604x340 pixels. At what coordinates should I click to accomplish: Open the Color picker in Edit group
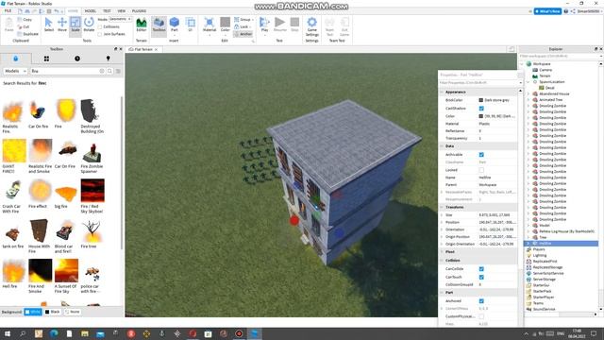(226, 25)
